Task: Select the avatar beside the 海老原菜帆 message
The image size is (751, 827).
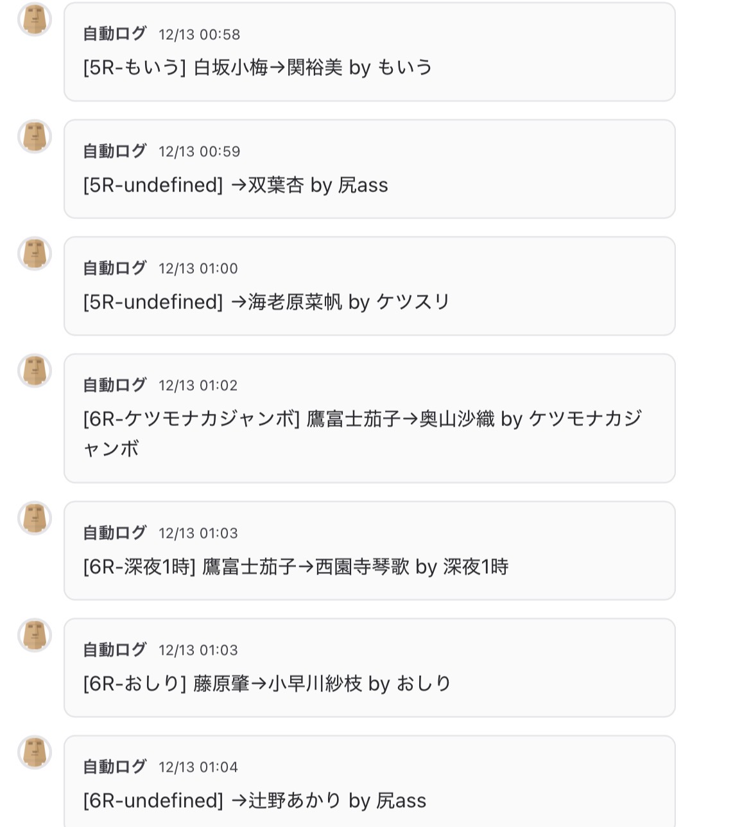Action: [x=35, y=253]
